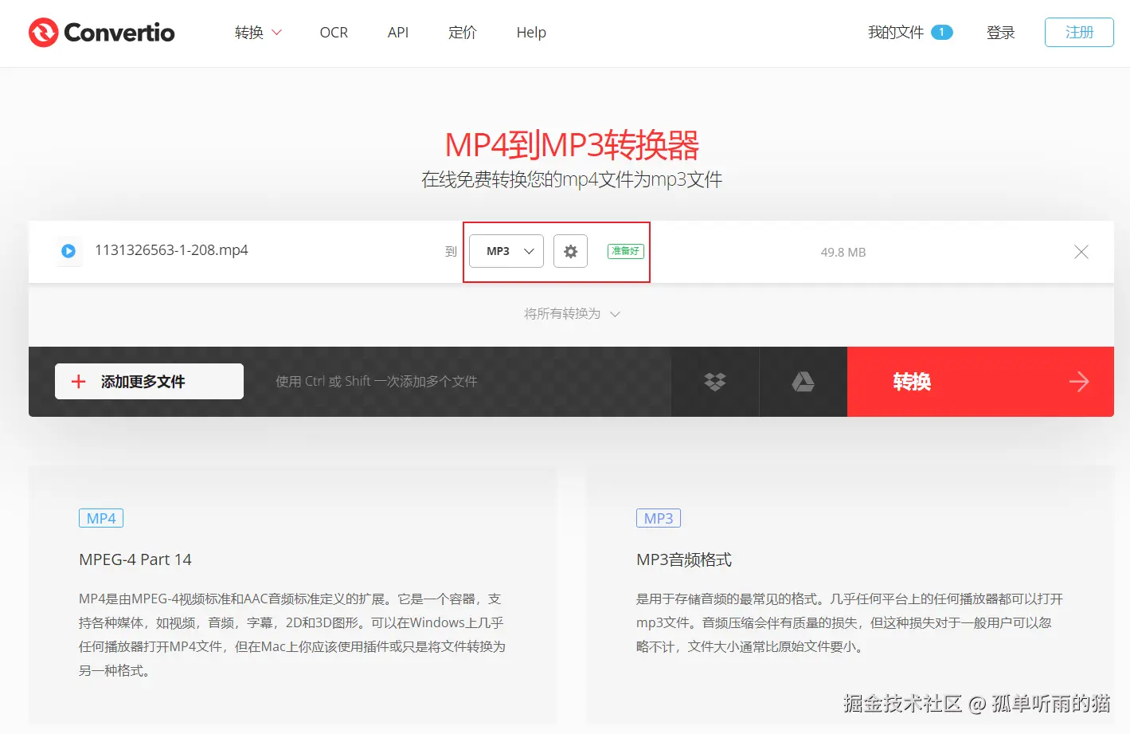Click the Convertio logo
This screenshot has height=734, width=1130.
[x=101, y=33]
